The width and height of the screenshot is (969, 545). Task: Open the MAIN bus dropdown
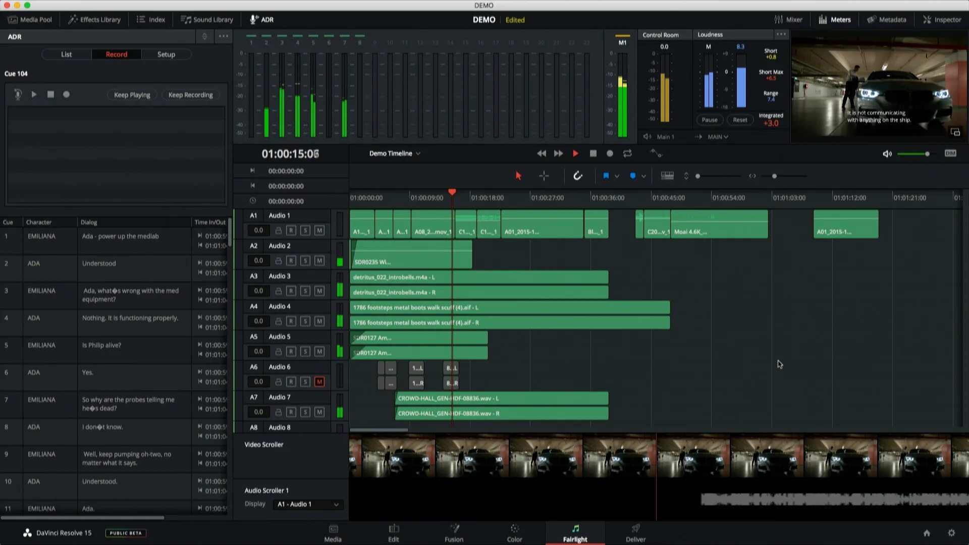(718, 137)
